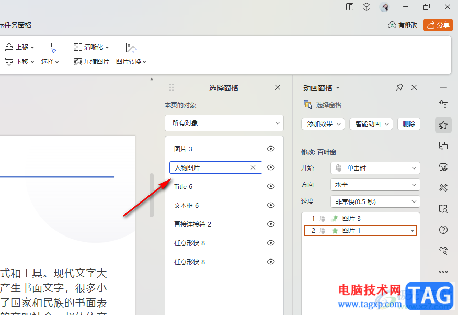The width and height of the screenshot is (458, 315).
Task: Toggle visibility of 文本框 6
Action: click(x=271, y=205)
